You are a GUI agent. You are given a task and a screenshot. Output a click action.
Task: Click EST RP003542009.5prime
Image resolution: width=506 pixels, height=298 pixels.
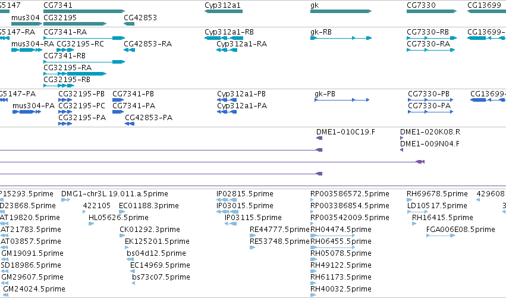pos(312,224)
